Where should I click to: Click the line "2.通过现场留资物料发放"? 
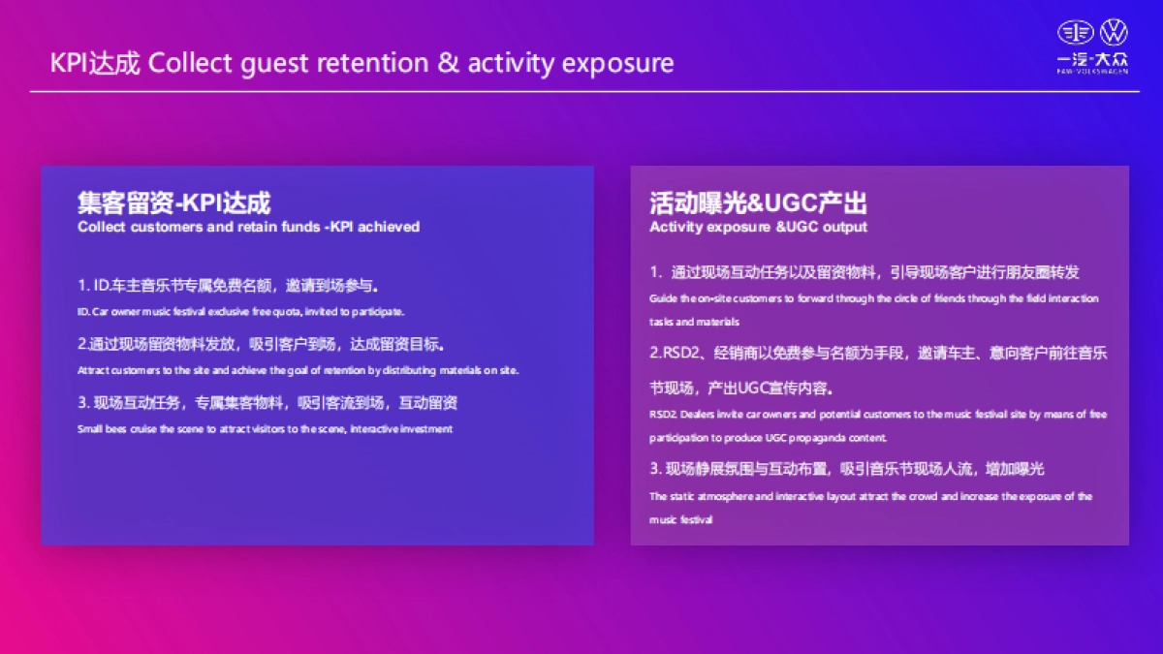pyautogui.click(x=262, y=344)
